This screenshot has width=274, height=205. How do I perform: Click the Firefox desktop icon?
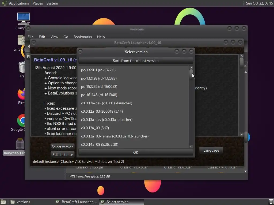21,94
